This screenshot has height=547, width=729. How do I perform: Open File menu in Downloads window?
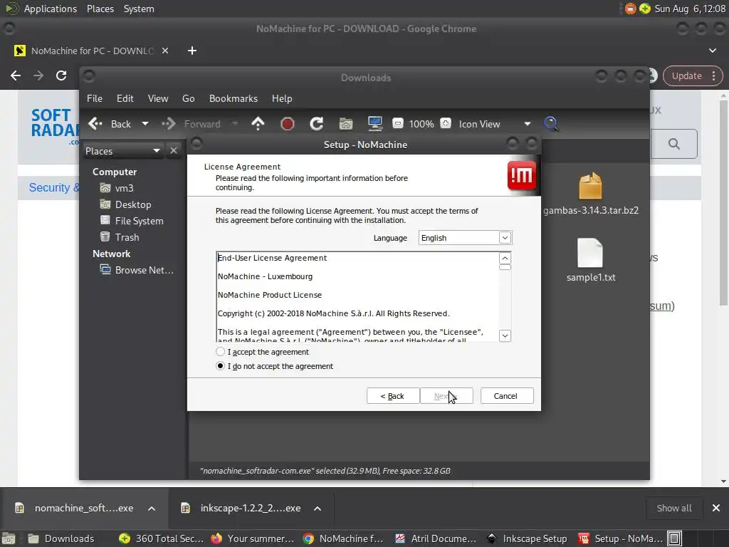pos(95,98)
